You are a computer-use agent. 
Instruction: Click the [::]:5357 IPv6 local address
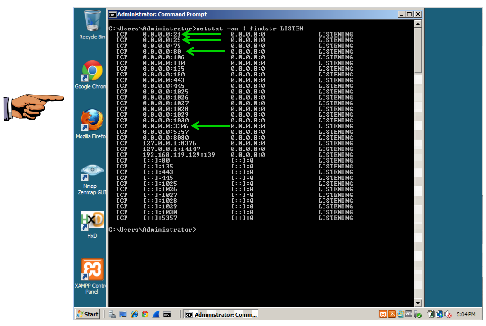(x=160, y=218)
